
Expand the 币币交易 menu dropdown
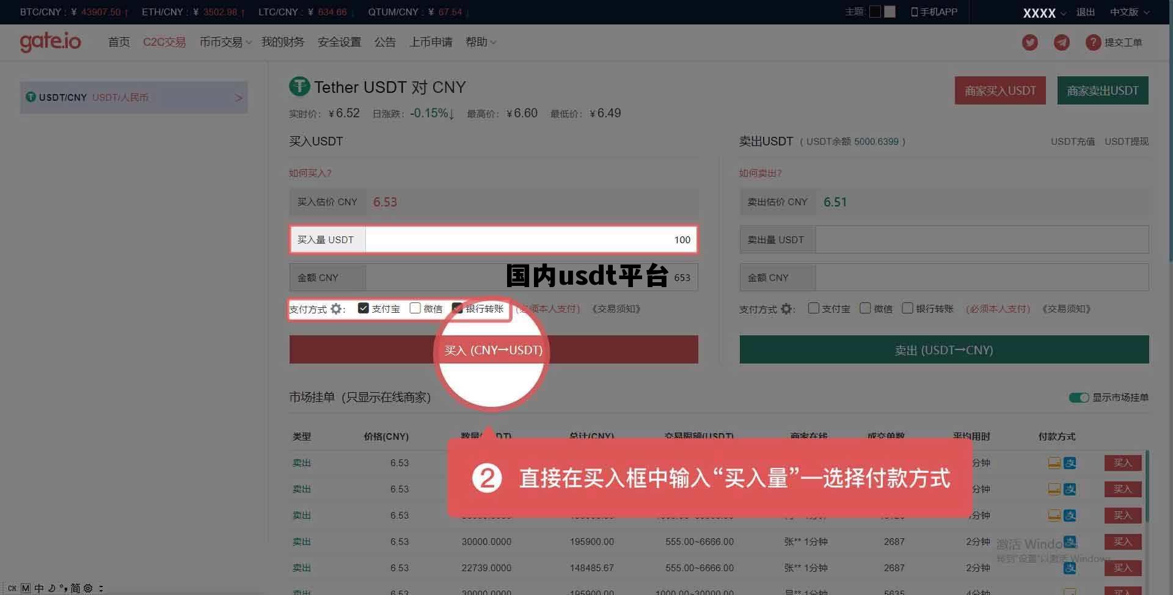(x=225, y=42)
